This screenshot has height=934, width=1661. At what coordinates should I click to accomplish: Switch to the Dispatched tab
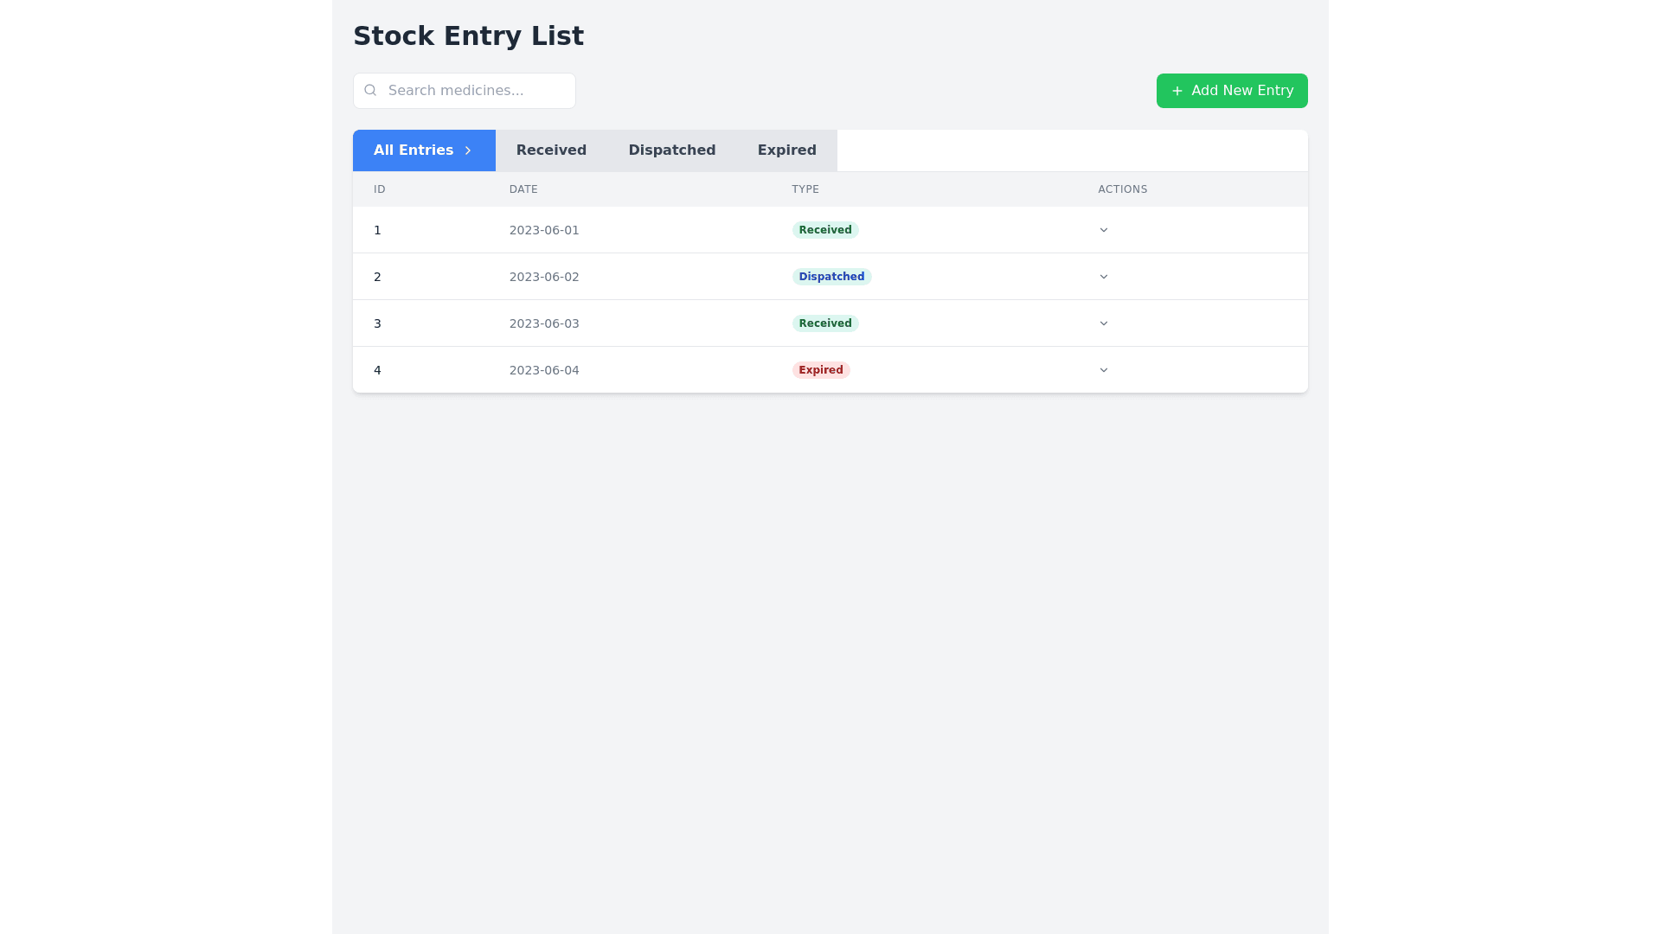671,150
